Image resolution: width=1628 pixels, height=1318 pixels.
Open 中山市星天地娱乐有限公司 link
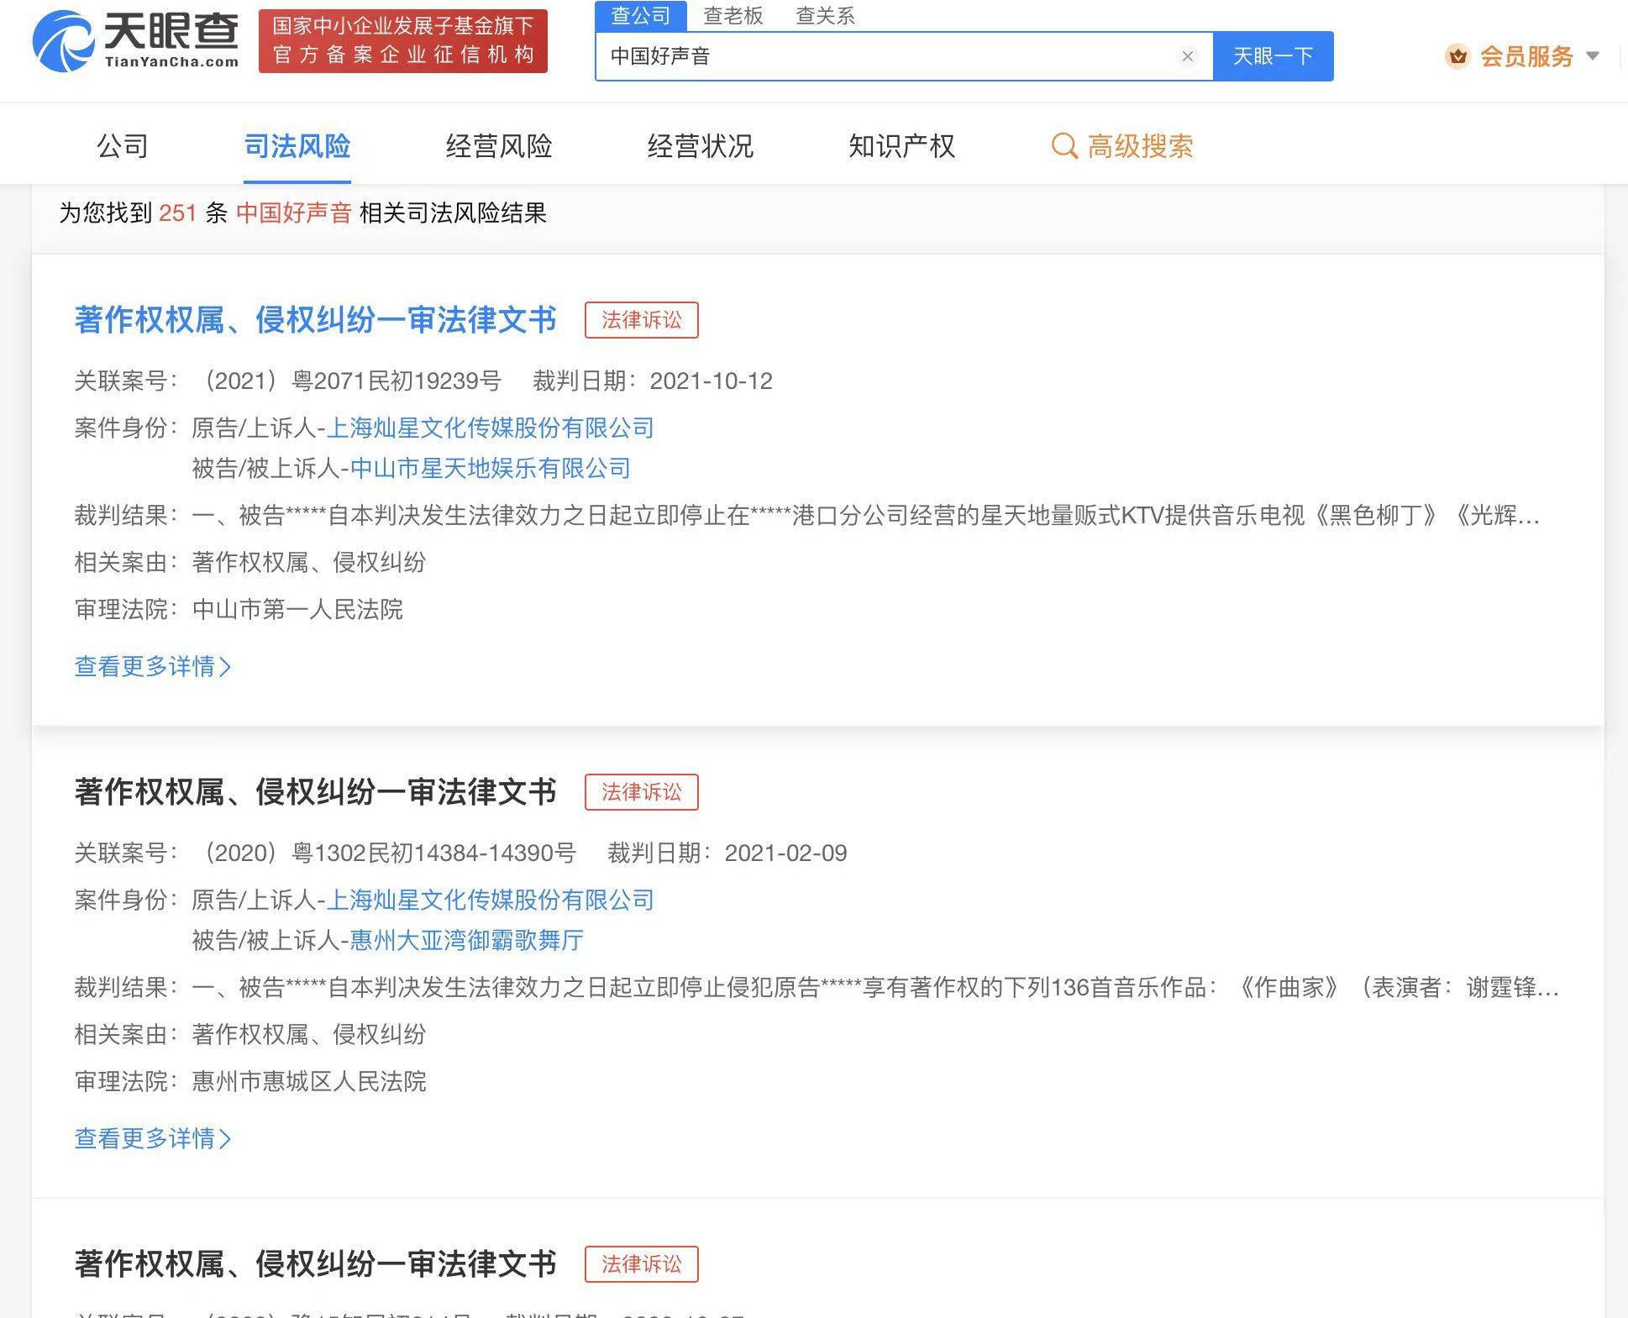[x=491, y=469]
